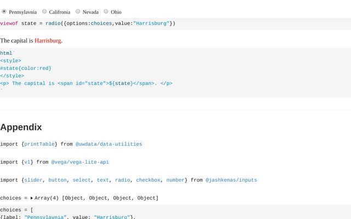Choose the Califronia radio option
This screenshot has width=351, height=219.
pos(44,11)
